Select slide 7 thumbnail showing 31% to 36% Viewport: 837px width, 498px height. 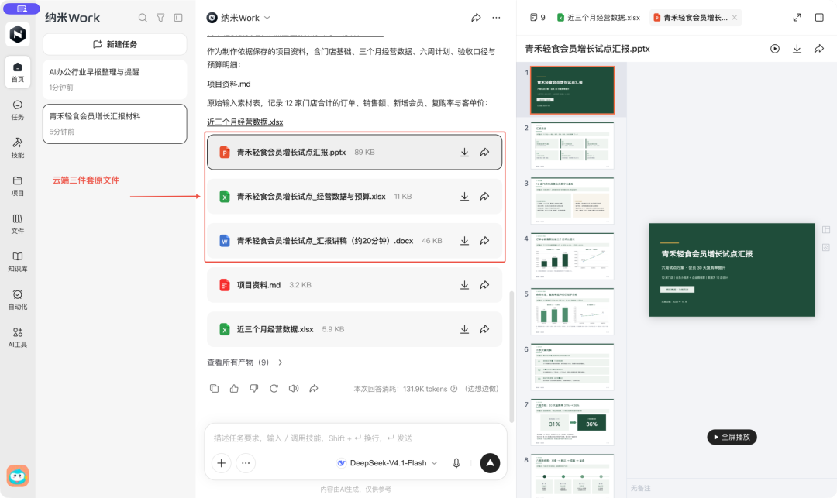(572, 422)
